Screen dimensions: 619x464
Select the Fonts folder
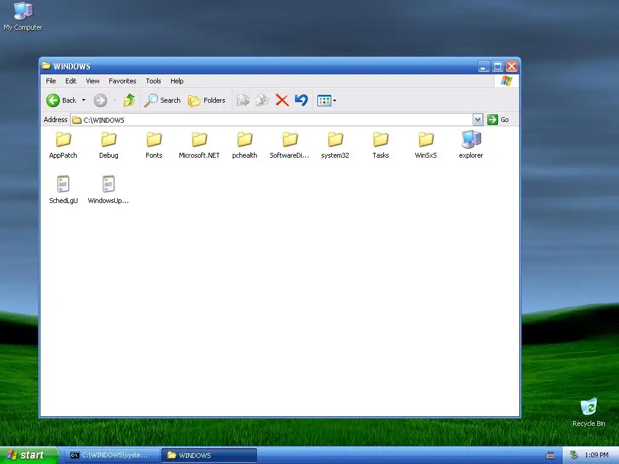click(x=154, y=145)
